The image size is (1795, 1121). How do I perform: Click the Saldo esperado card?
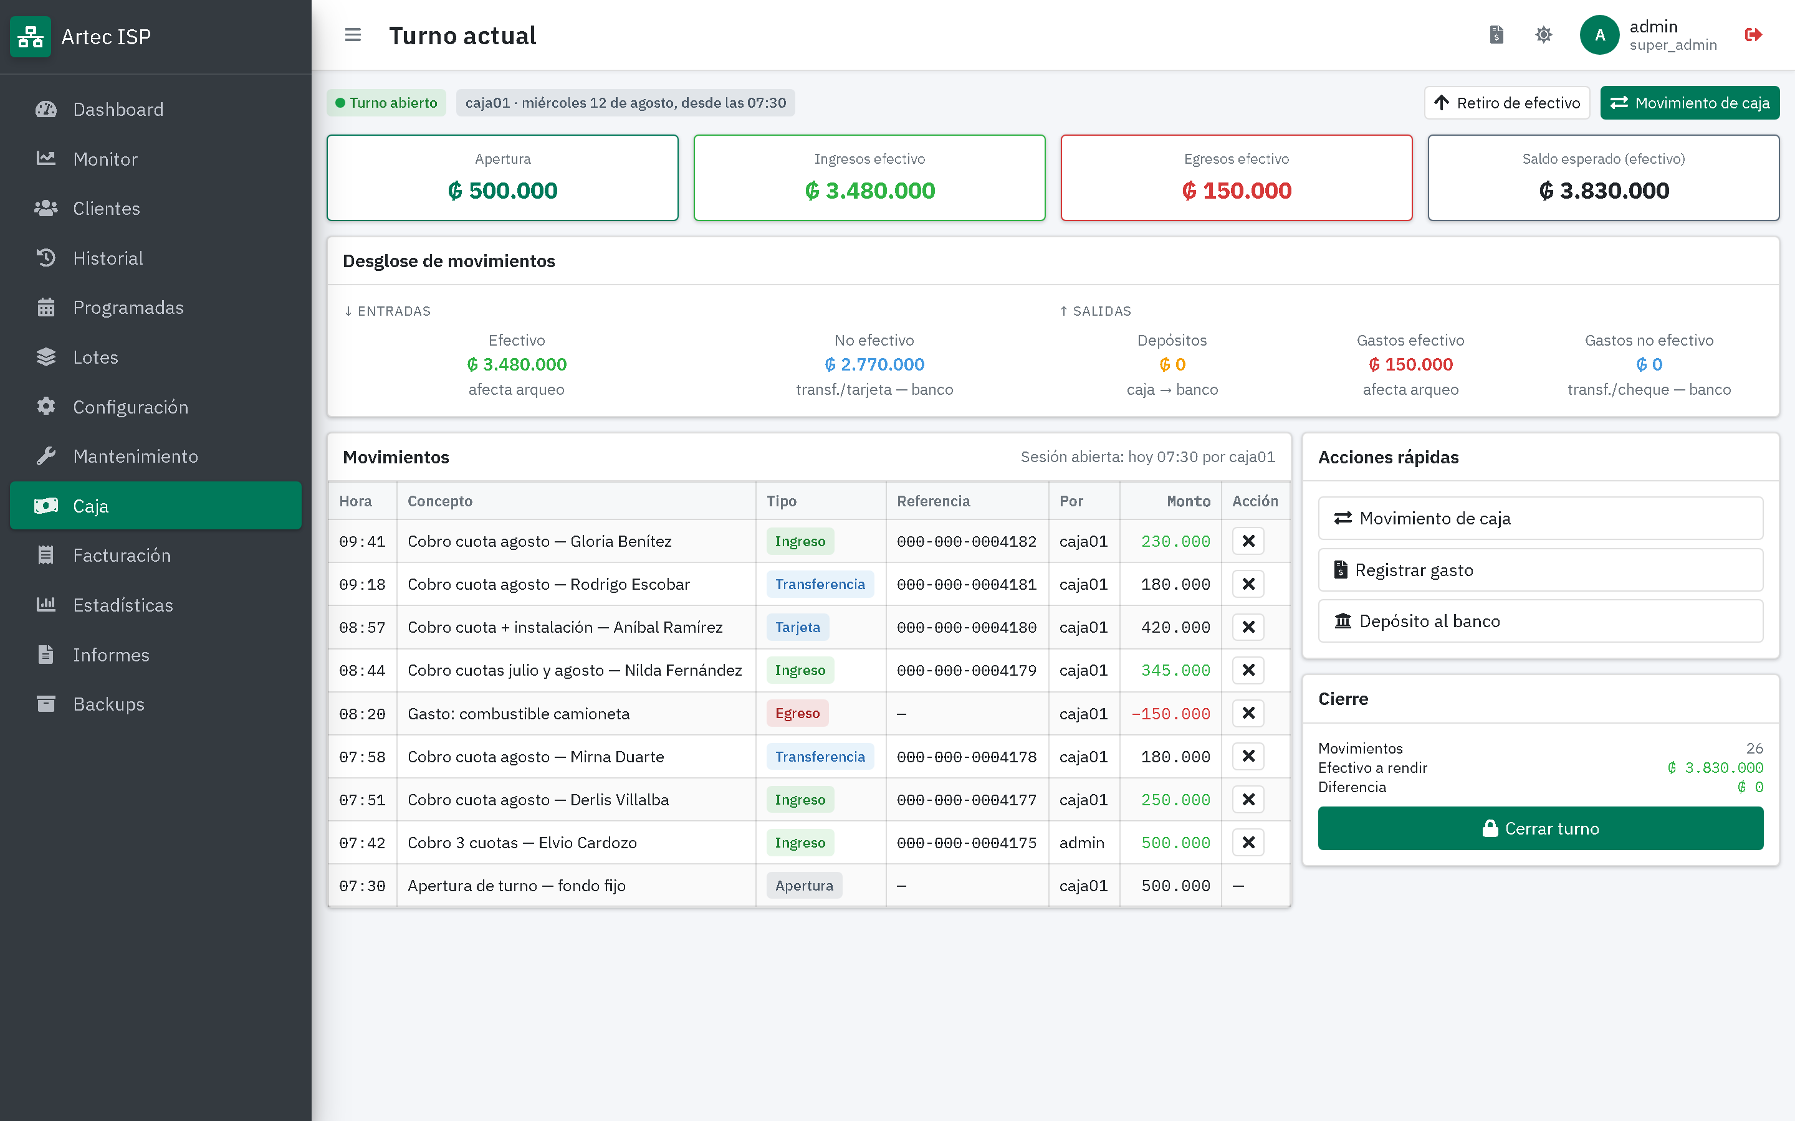[x=1603, y=177]
